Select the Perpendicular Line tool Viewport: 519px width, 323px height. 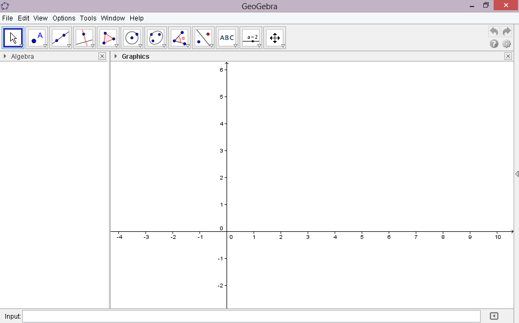point(84,38)
